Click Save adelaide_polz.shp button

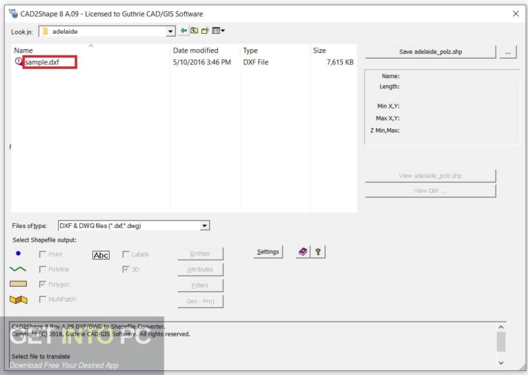click(x=431, y=52)
